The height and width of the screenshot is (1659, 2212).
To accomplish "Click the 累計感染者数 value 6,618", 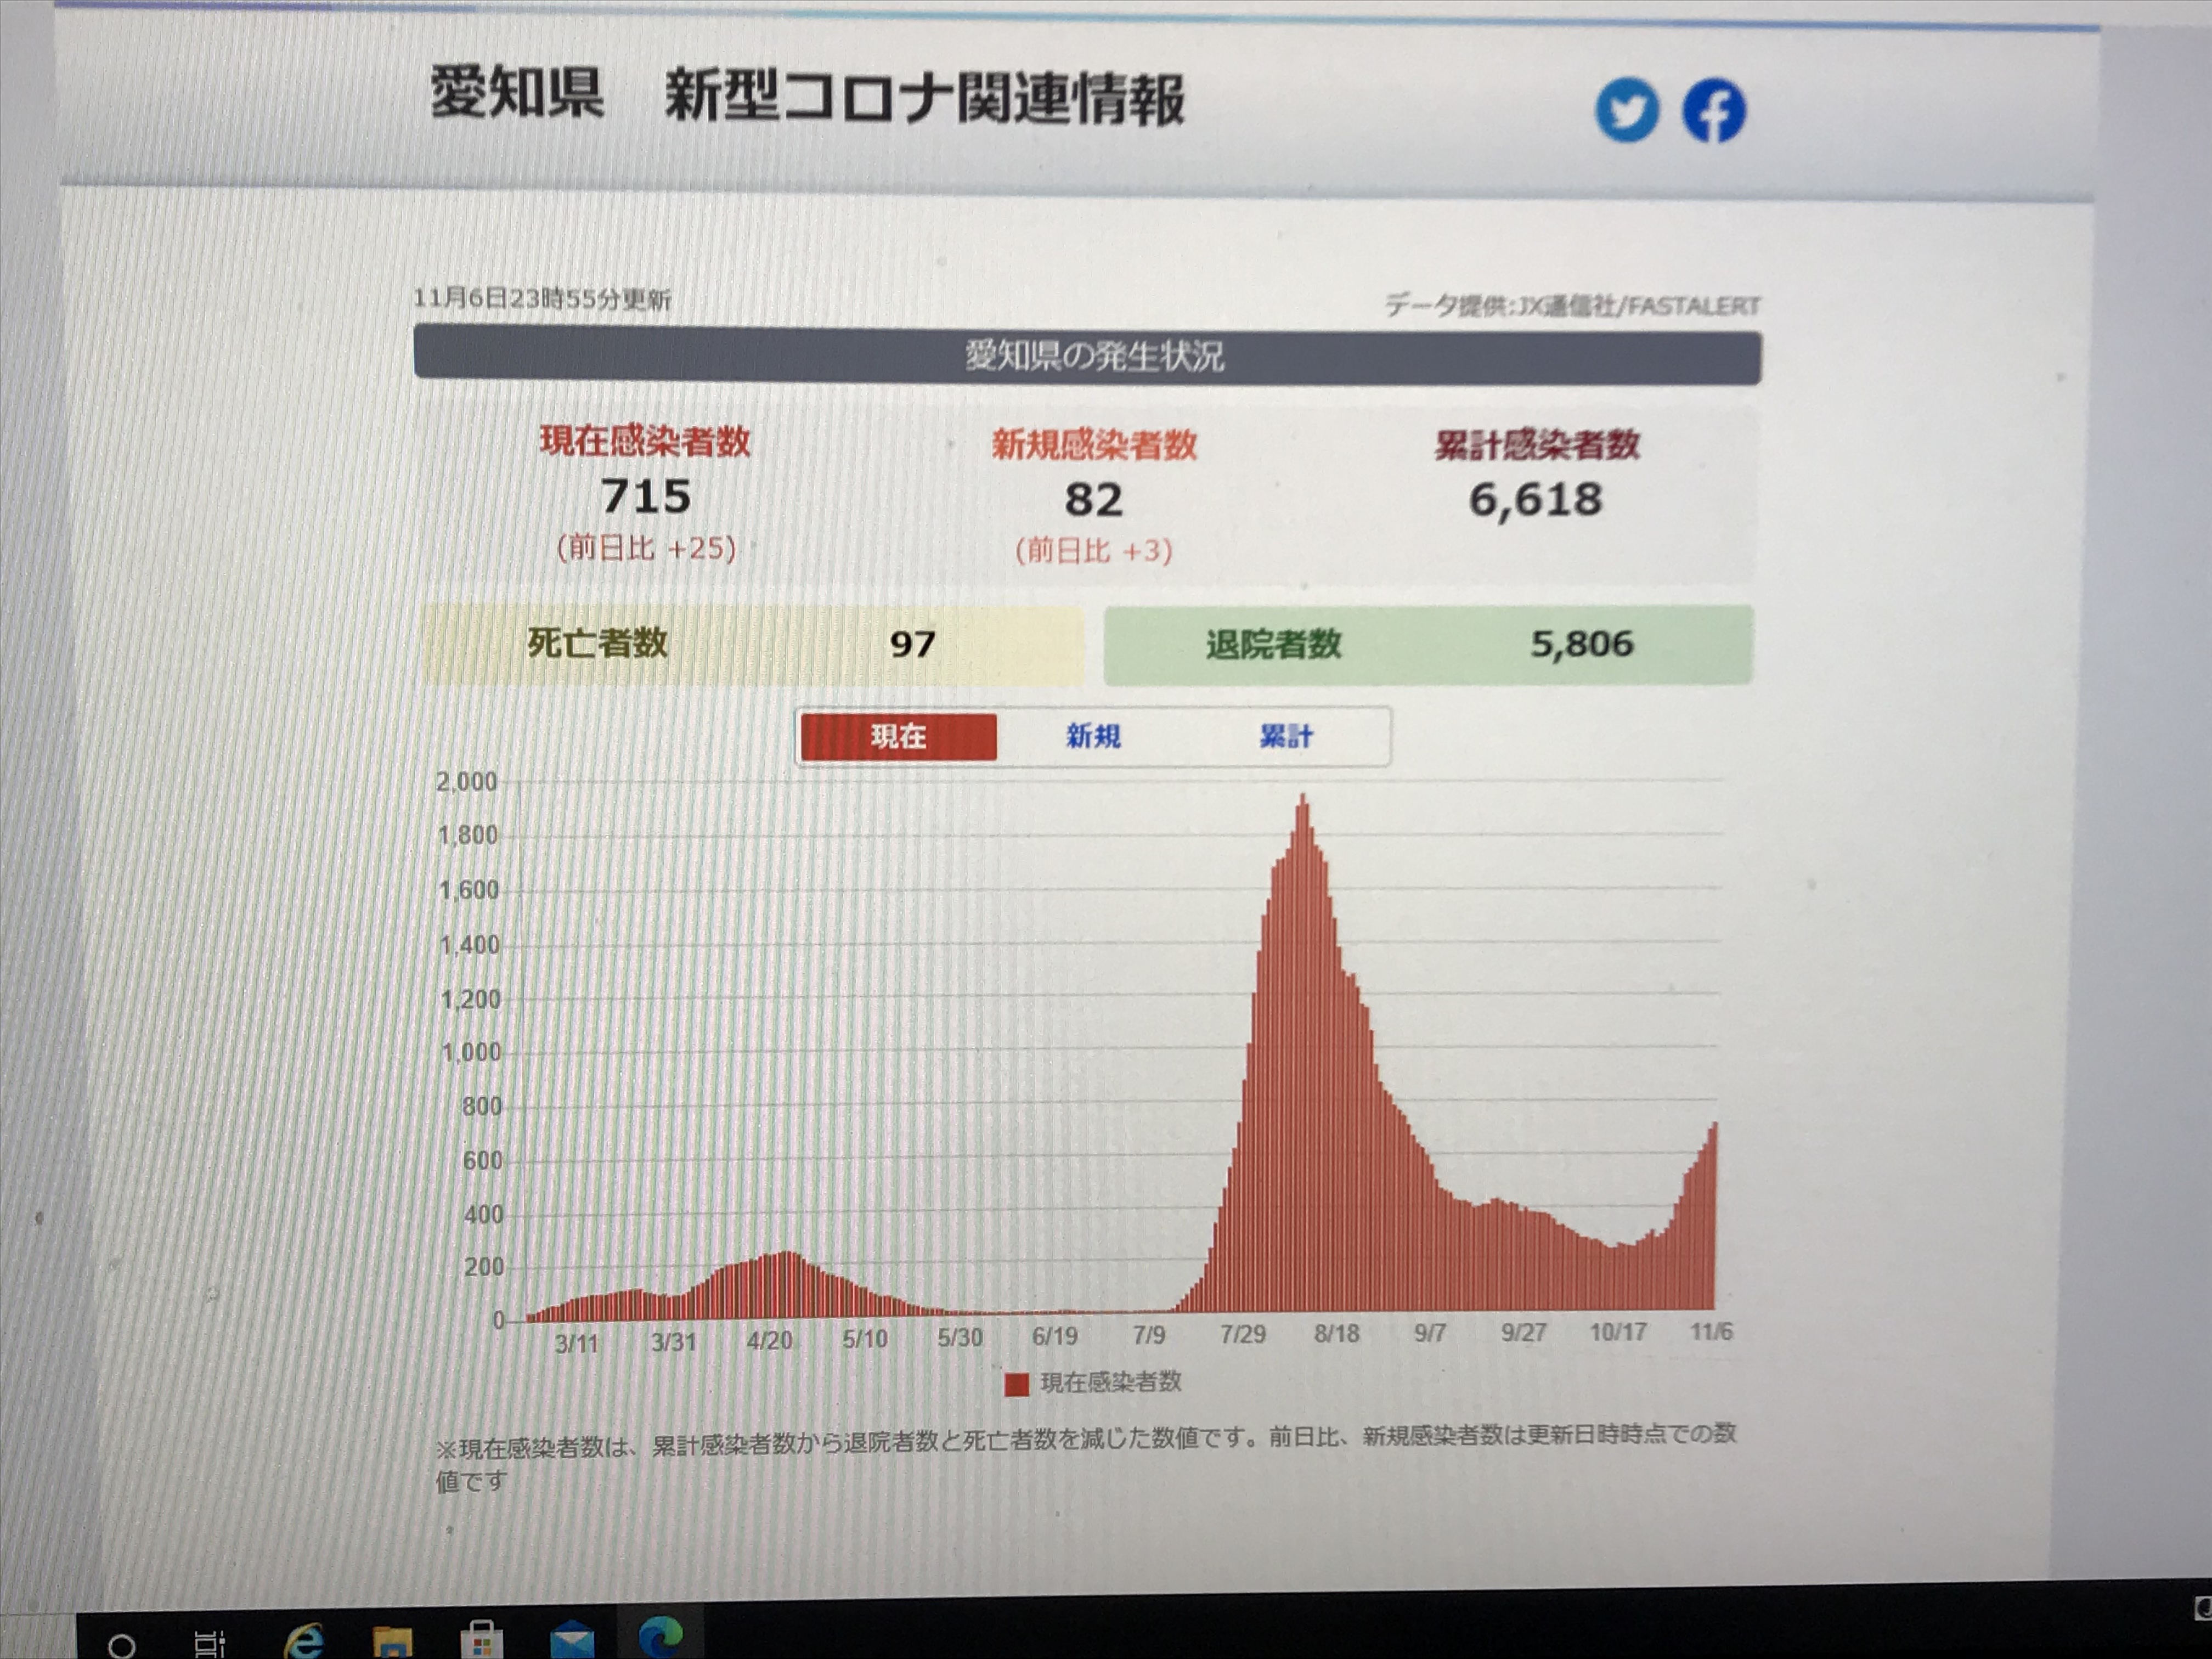I will coord(1536,500).
